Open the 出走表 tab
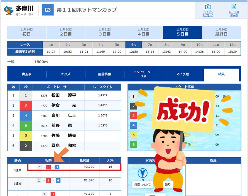Viewport: 248px width, 196px height. (x=27, y=74)
